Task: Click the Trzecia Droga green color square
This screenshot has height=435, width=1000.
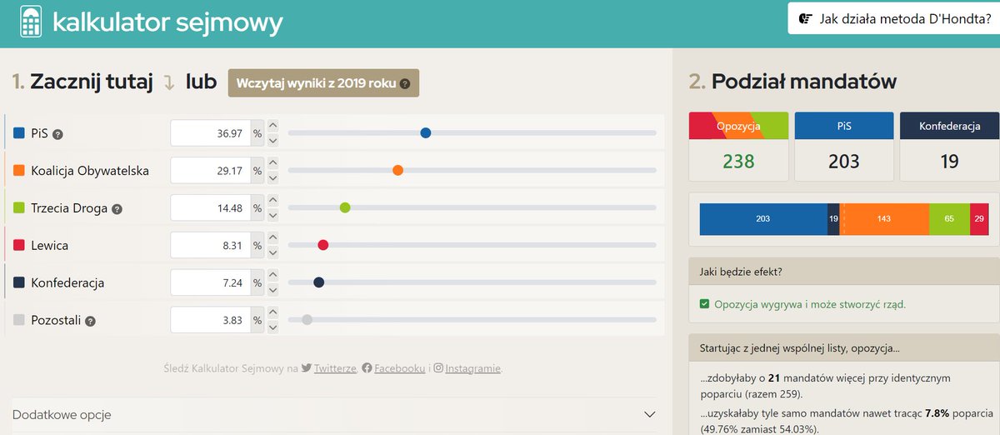Action: (x=19, y=208)
